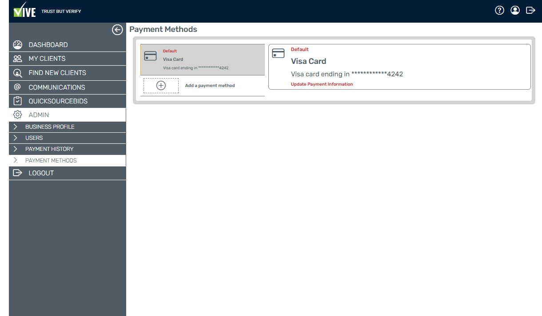
Task: Collapse sidebar with circled back arrow
Action: tap(117, 30)
